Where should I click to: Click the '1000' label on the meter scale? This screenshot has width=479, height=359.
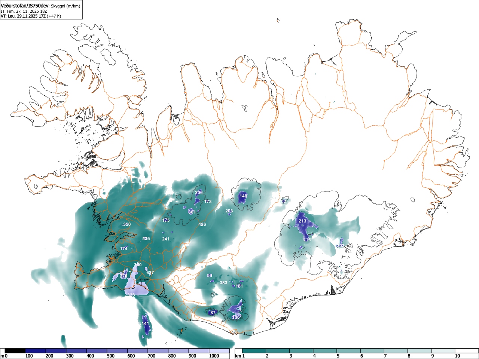(214, 356)
